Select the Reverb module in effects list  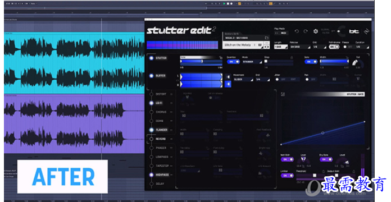pyautogui.click(x=161, y=139)
